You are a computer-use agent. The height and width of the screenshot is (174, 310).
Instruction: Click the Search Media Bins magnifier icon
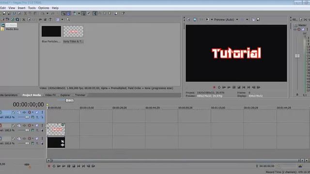pos(68,19)
